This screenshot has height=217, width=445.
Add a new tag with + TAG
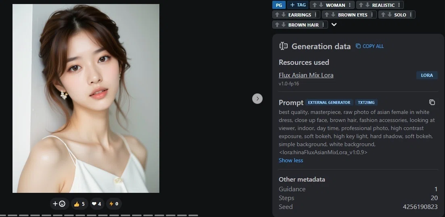pyautogui.click(x=298, y=5)
